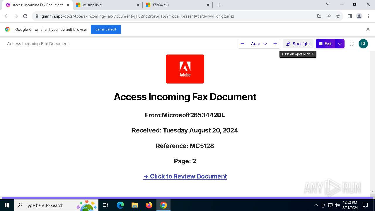Expand the Exit options arrow

(x=340, y=44)
